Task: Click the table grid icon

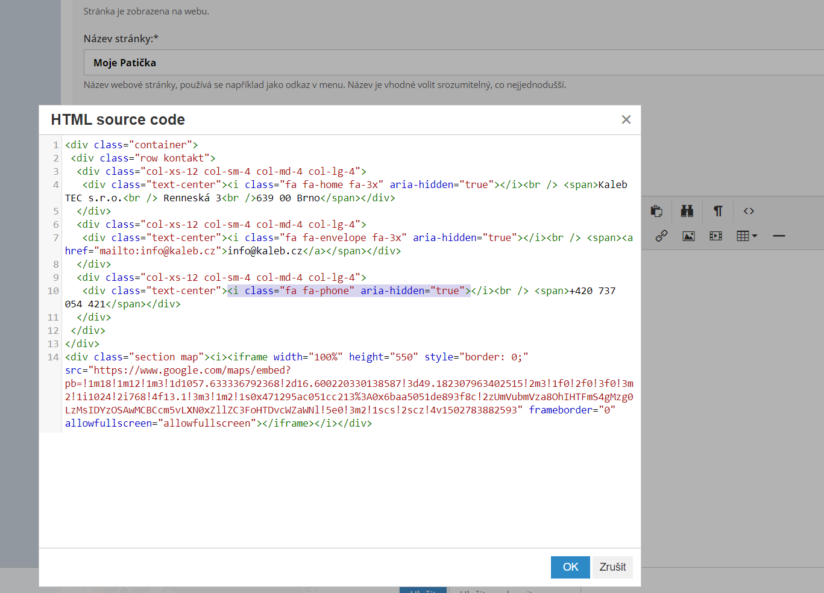Action: click(x=743, y=236)
